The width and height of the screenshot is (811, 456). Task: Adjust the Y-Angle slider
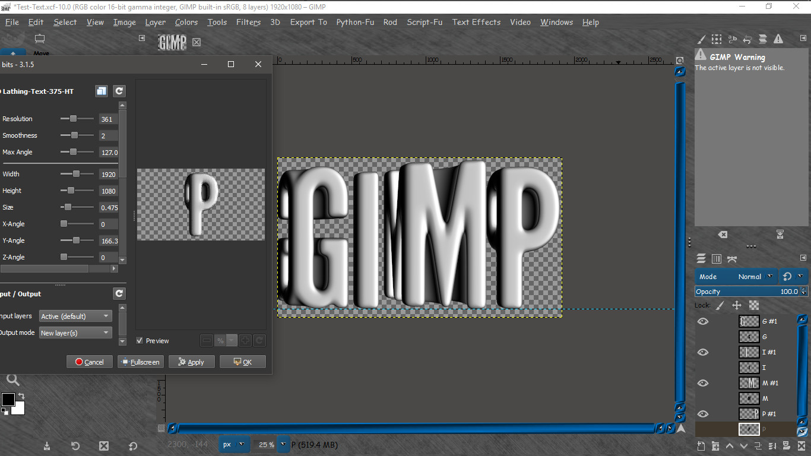pos(77,240)
